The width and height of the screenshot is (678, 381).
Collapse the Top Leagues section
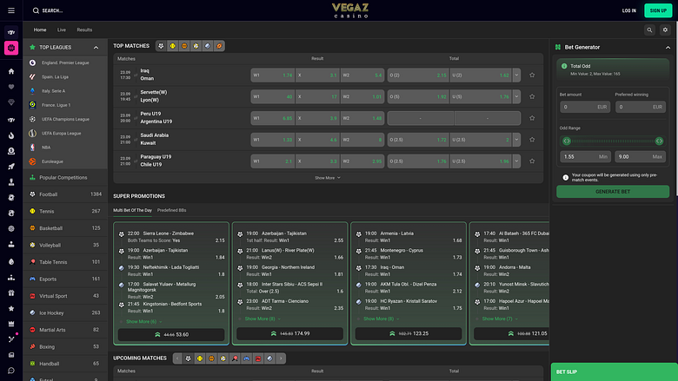pos(96,48)
